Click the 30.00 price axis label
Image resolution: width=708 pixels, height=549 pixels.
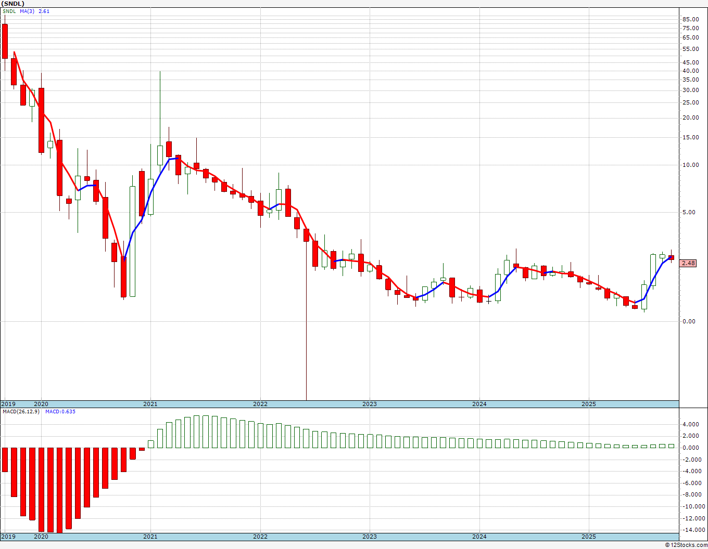pos(691,90)
